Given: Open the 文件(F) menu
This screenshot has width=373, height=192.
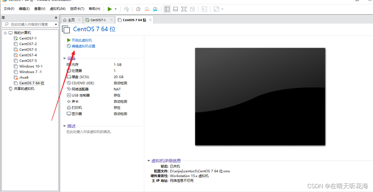Looking at the screenshot, I should (x=9, y=9).
